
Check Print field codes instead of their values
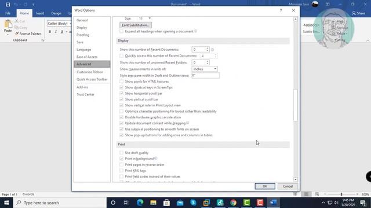point(121,176)
